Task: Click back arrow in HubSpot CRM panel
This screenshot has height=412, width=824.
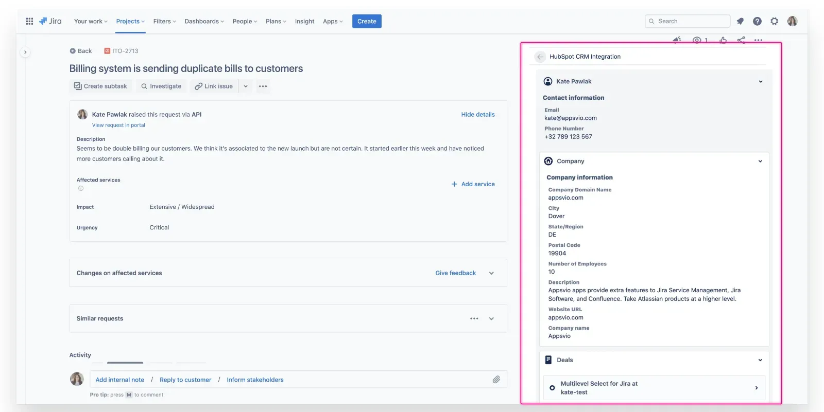Action: pyautogui.click(x=540, y=57)
